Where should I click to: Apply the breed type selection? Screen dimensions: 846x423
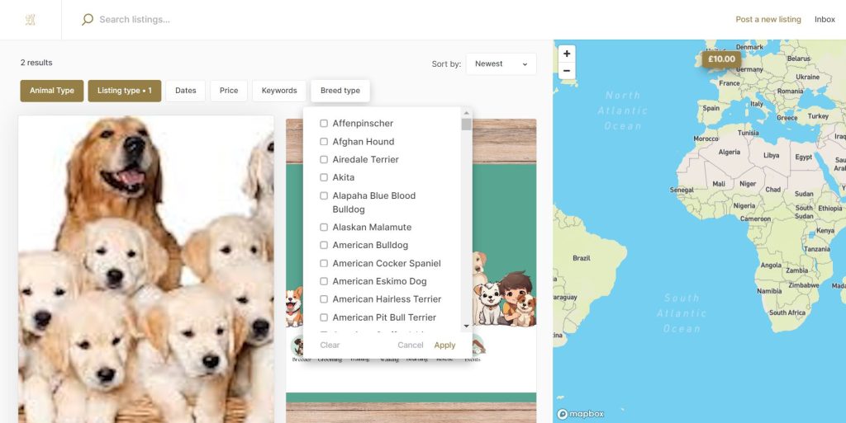click(444, 345)
